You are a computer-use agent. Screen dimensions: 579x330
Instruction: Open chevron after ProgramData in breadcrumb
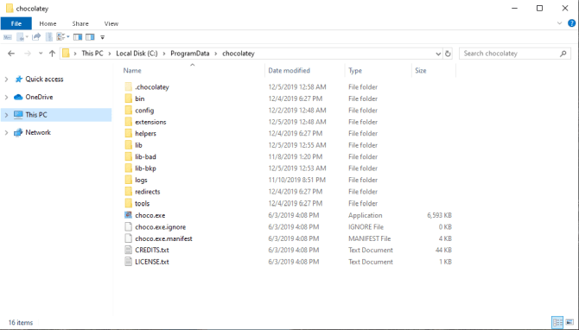coord(216,54)
